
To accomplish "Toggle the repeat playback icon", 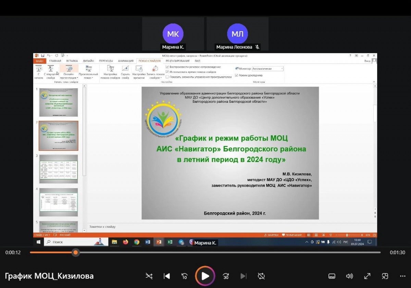I will pos(261,276).
